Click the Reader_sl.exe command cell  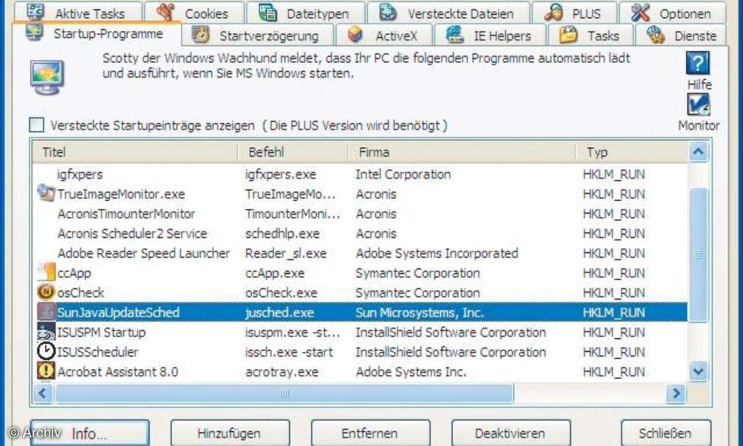285,253
